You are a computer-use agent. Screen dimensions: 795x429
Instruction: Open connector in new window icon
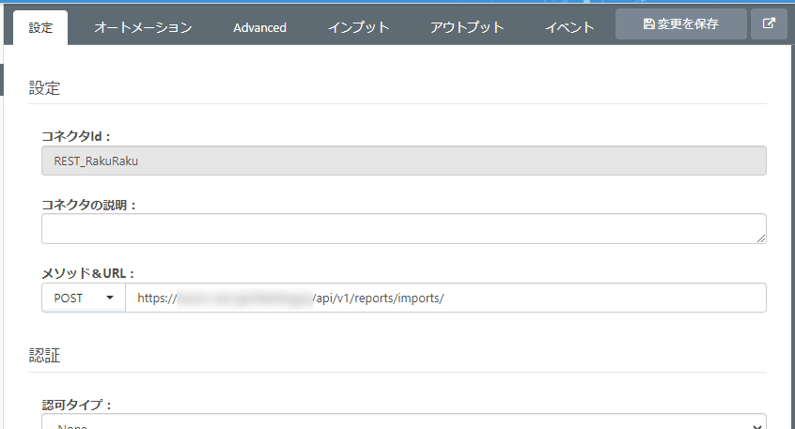[x=769, y=23]
